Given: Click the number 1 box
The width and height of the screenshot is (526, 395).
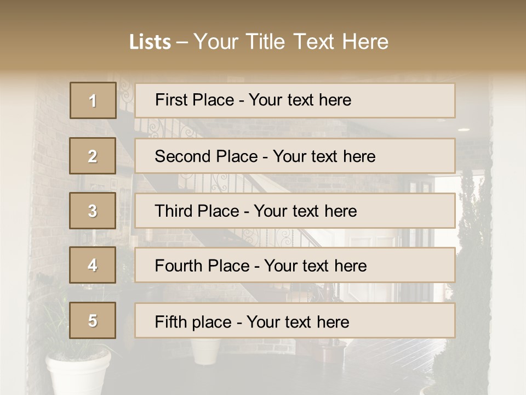Looking at the screenshot, I should pyautogui.click(x=93, y=100).
